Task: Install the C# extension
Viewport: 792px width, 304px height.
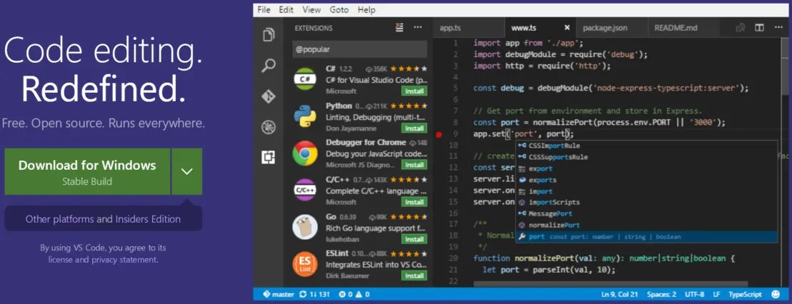Action: (x=414, y=91)
